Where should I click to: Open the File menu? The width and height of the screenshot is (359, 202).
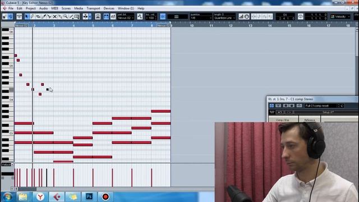pyautogui.click(x=11, y=8)
